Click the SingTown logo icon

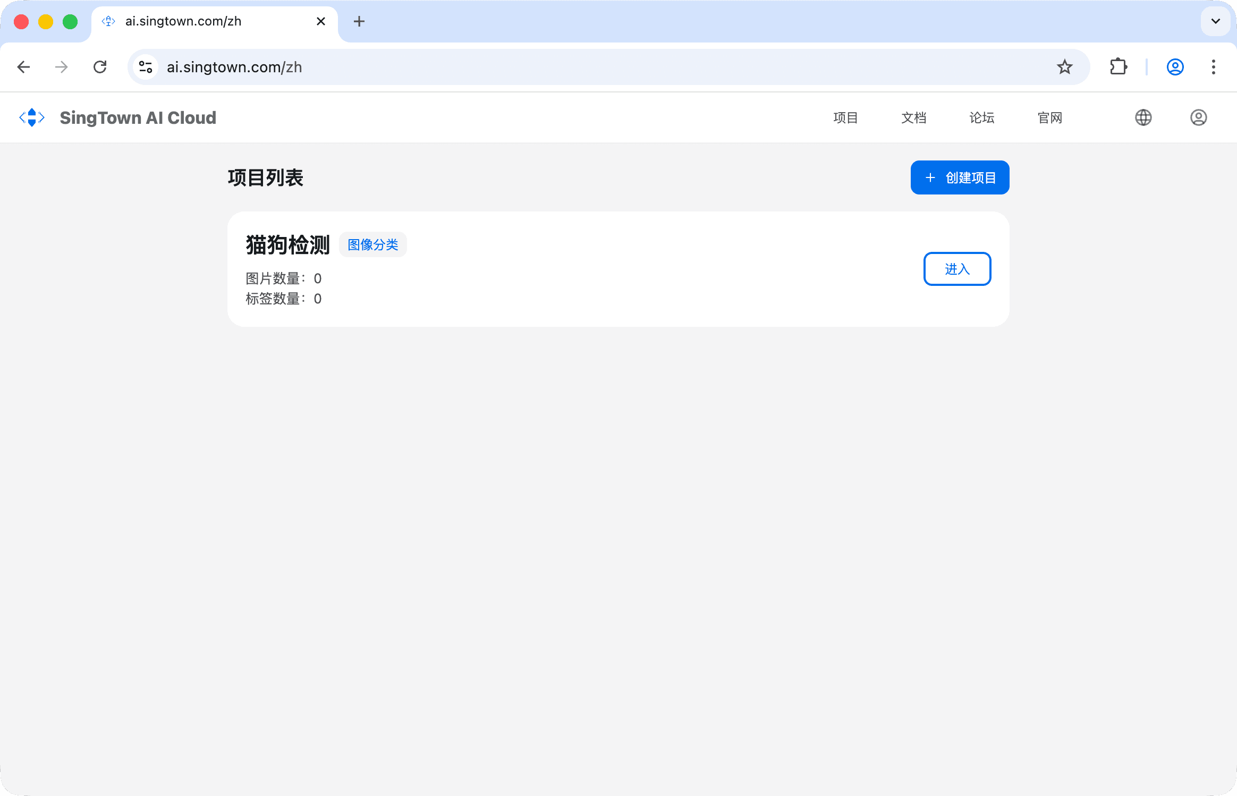(32, 117)
